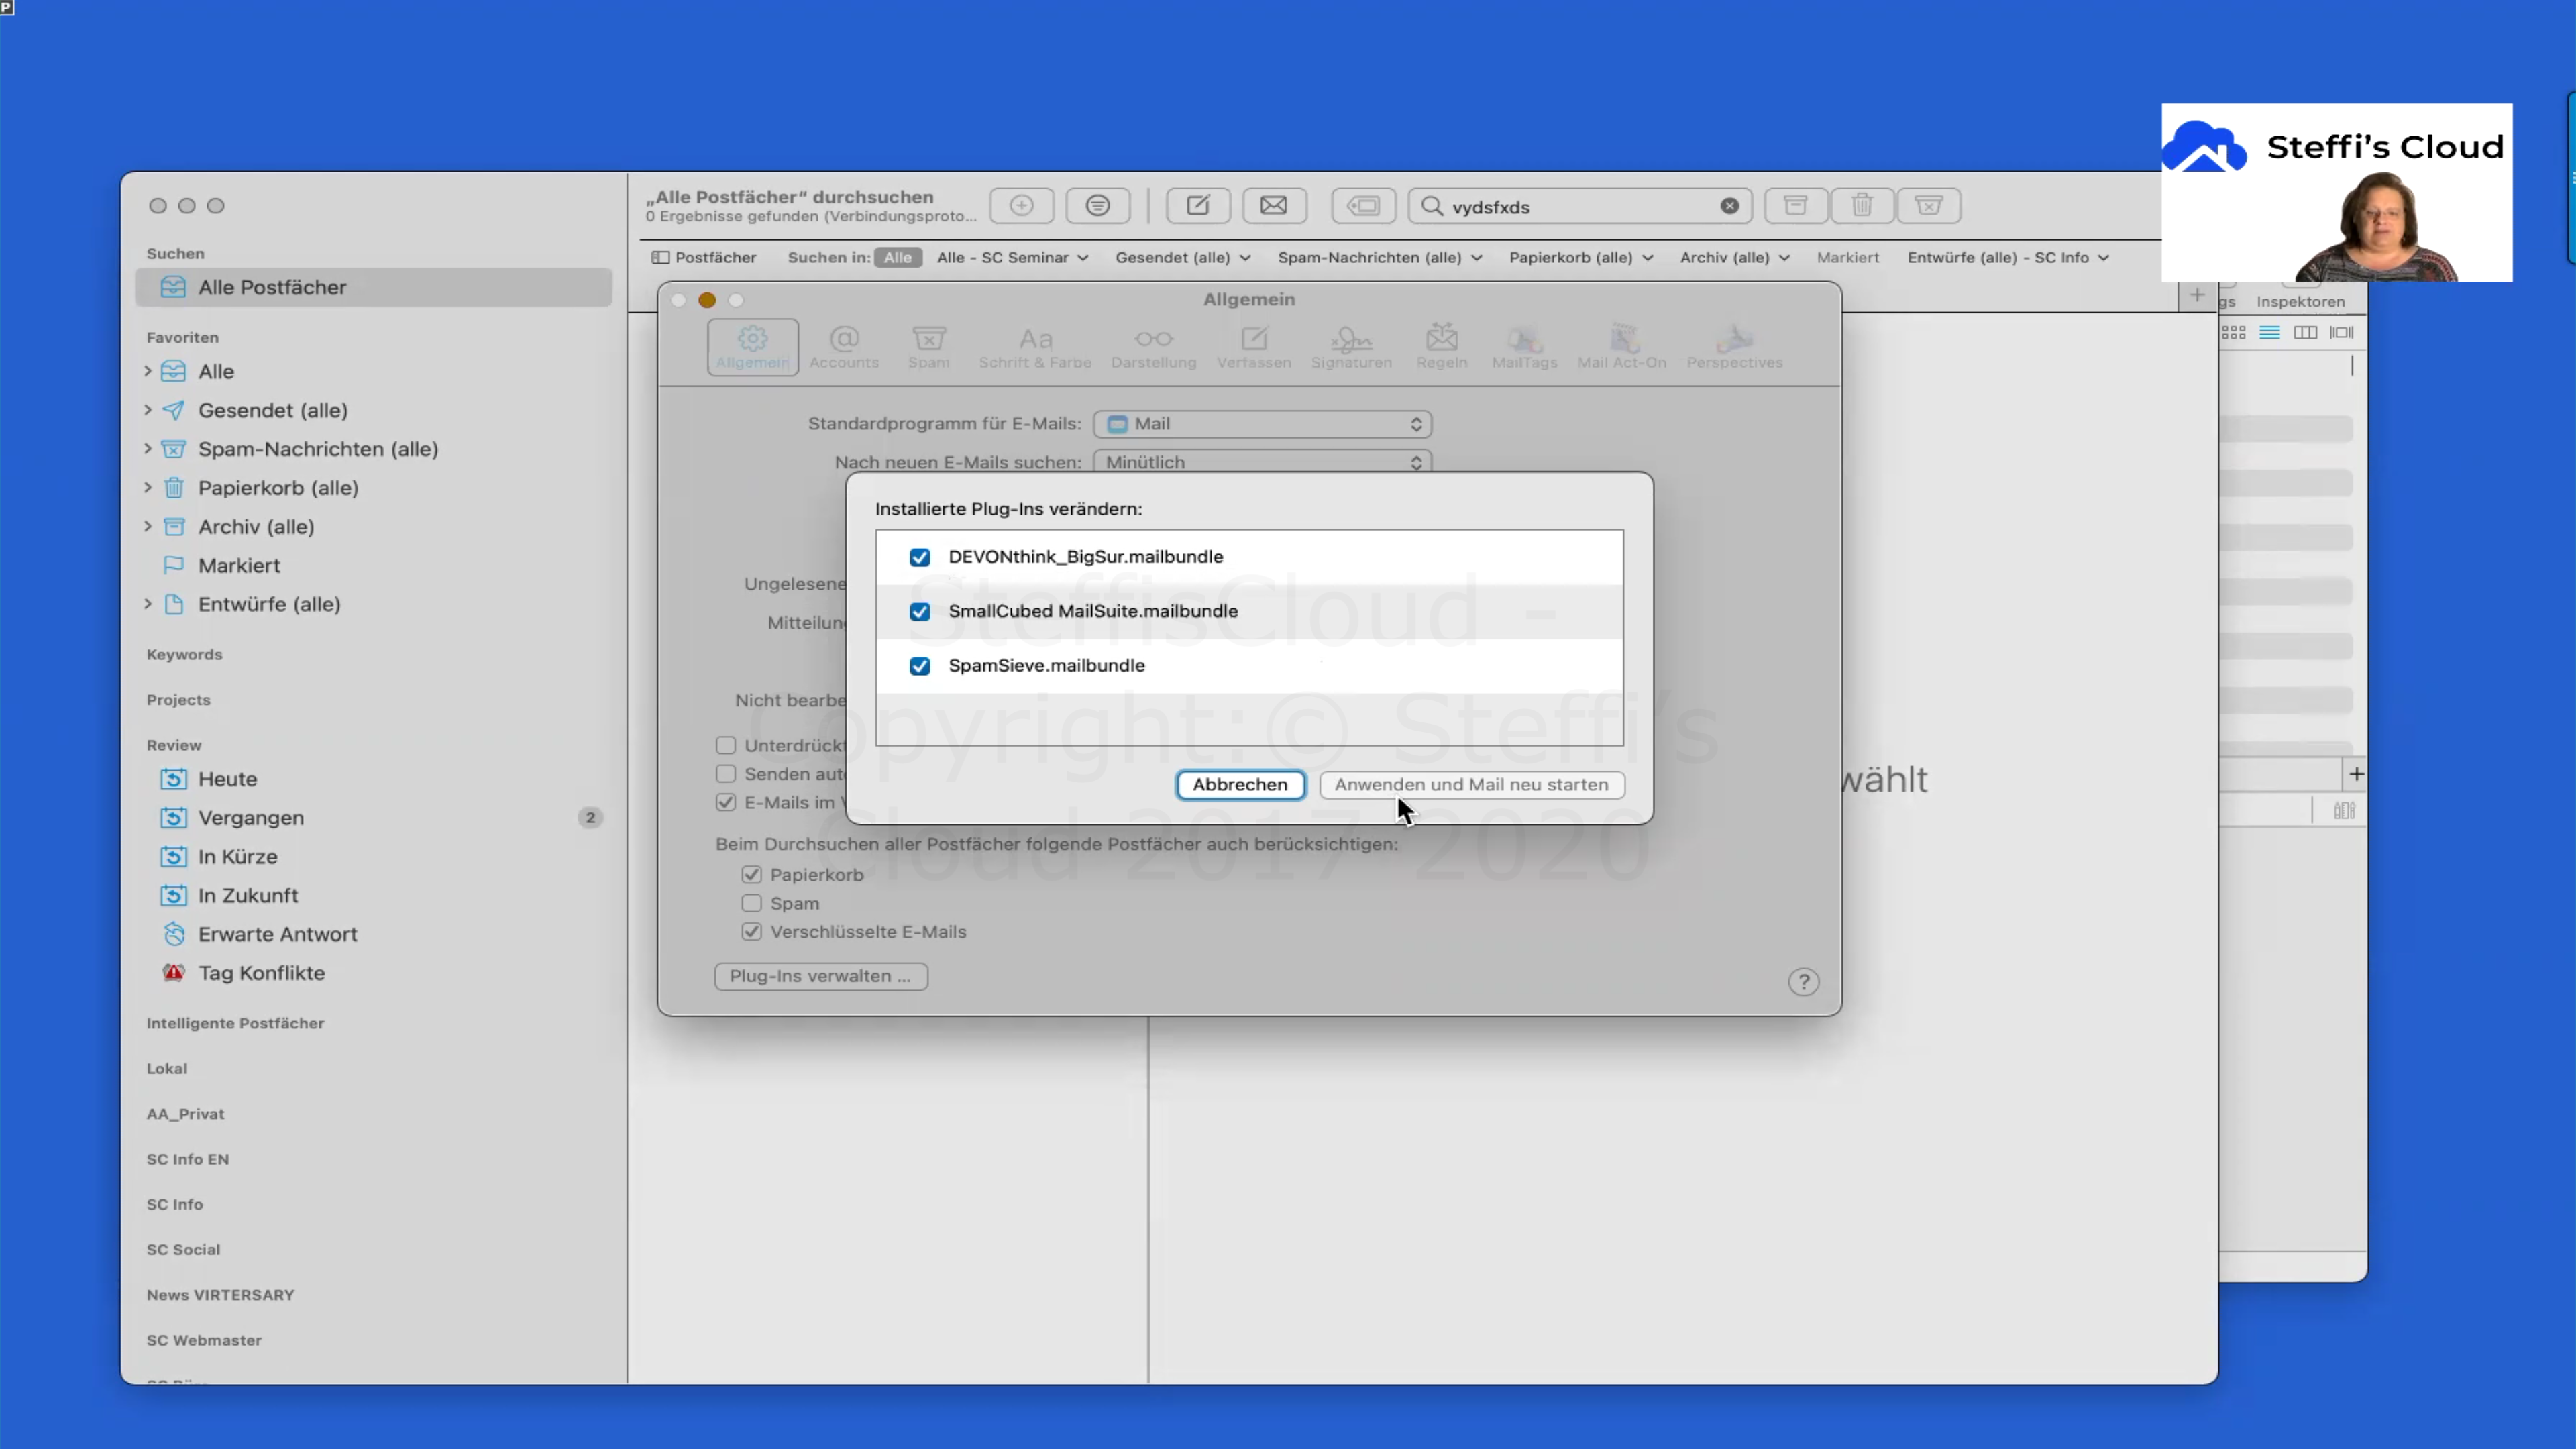Click the trash delete toolbar icon
This screenshot has width=2576, height=1449.
pyautogui.click(x=1861, y=206)
